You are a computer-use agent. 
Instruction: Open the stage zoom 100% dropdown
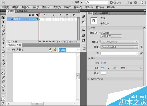coord(78,50)
